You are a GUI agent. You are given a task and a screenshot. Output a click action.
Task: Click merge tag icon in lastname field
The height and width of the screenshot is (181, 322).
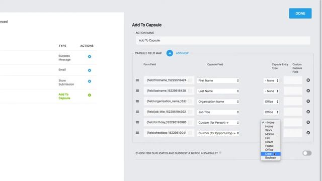190,90
